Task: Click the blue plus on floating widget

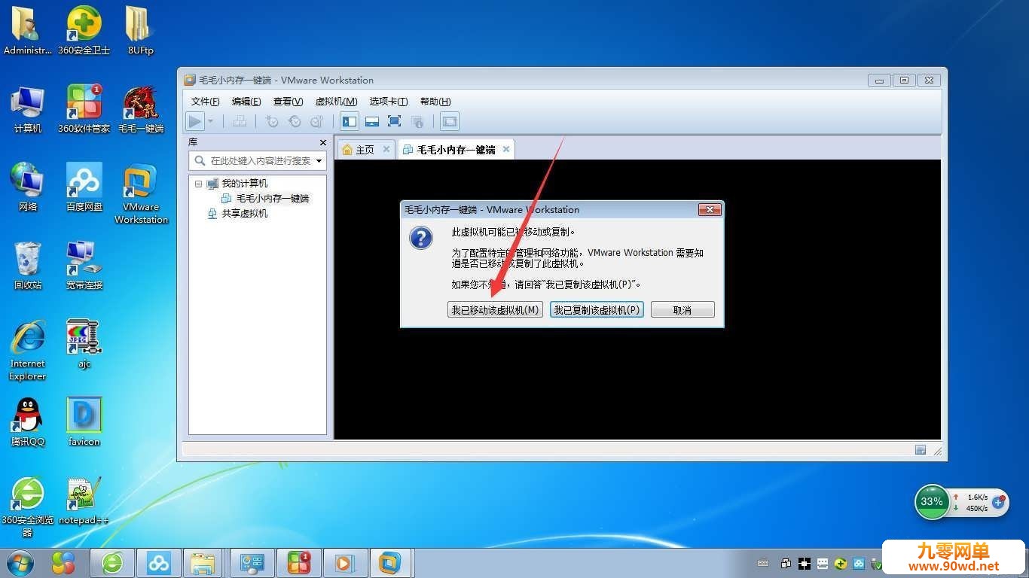Action: click(999, 502)
